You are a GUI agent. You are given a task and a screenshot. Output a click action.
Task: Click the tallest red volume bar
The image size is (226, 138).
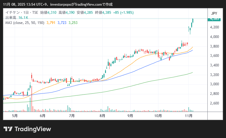[x=32, y=99]
